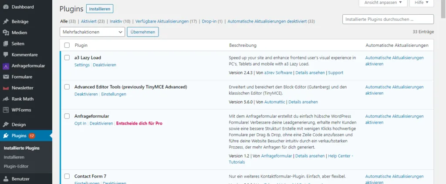The height and width of the screenshot is (184, 446).
Task: Deactivate Advanced Editor Tools plugin
Action: [x=86, y=94]
